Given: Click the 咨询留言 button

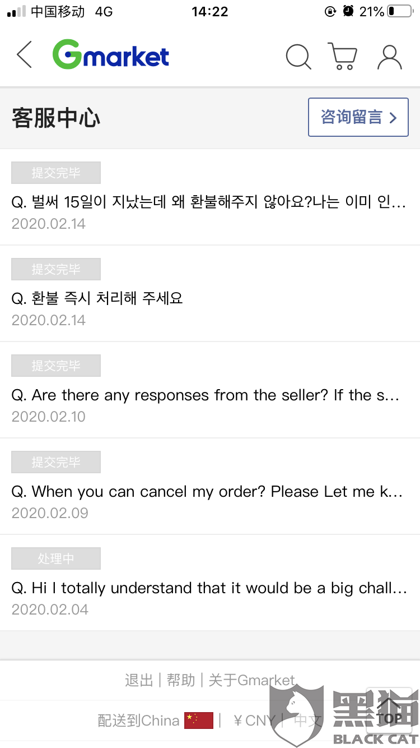Looking at the screenshot, I should 358,117.
